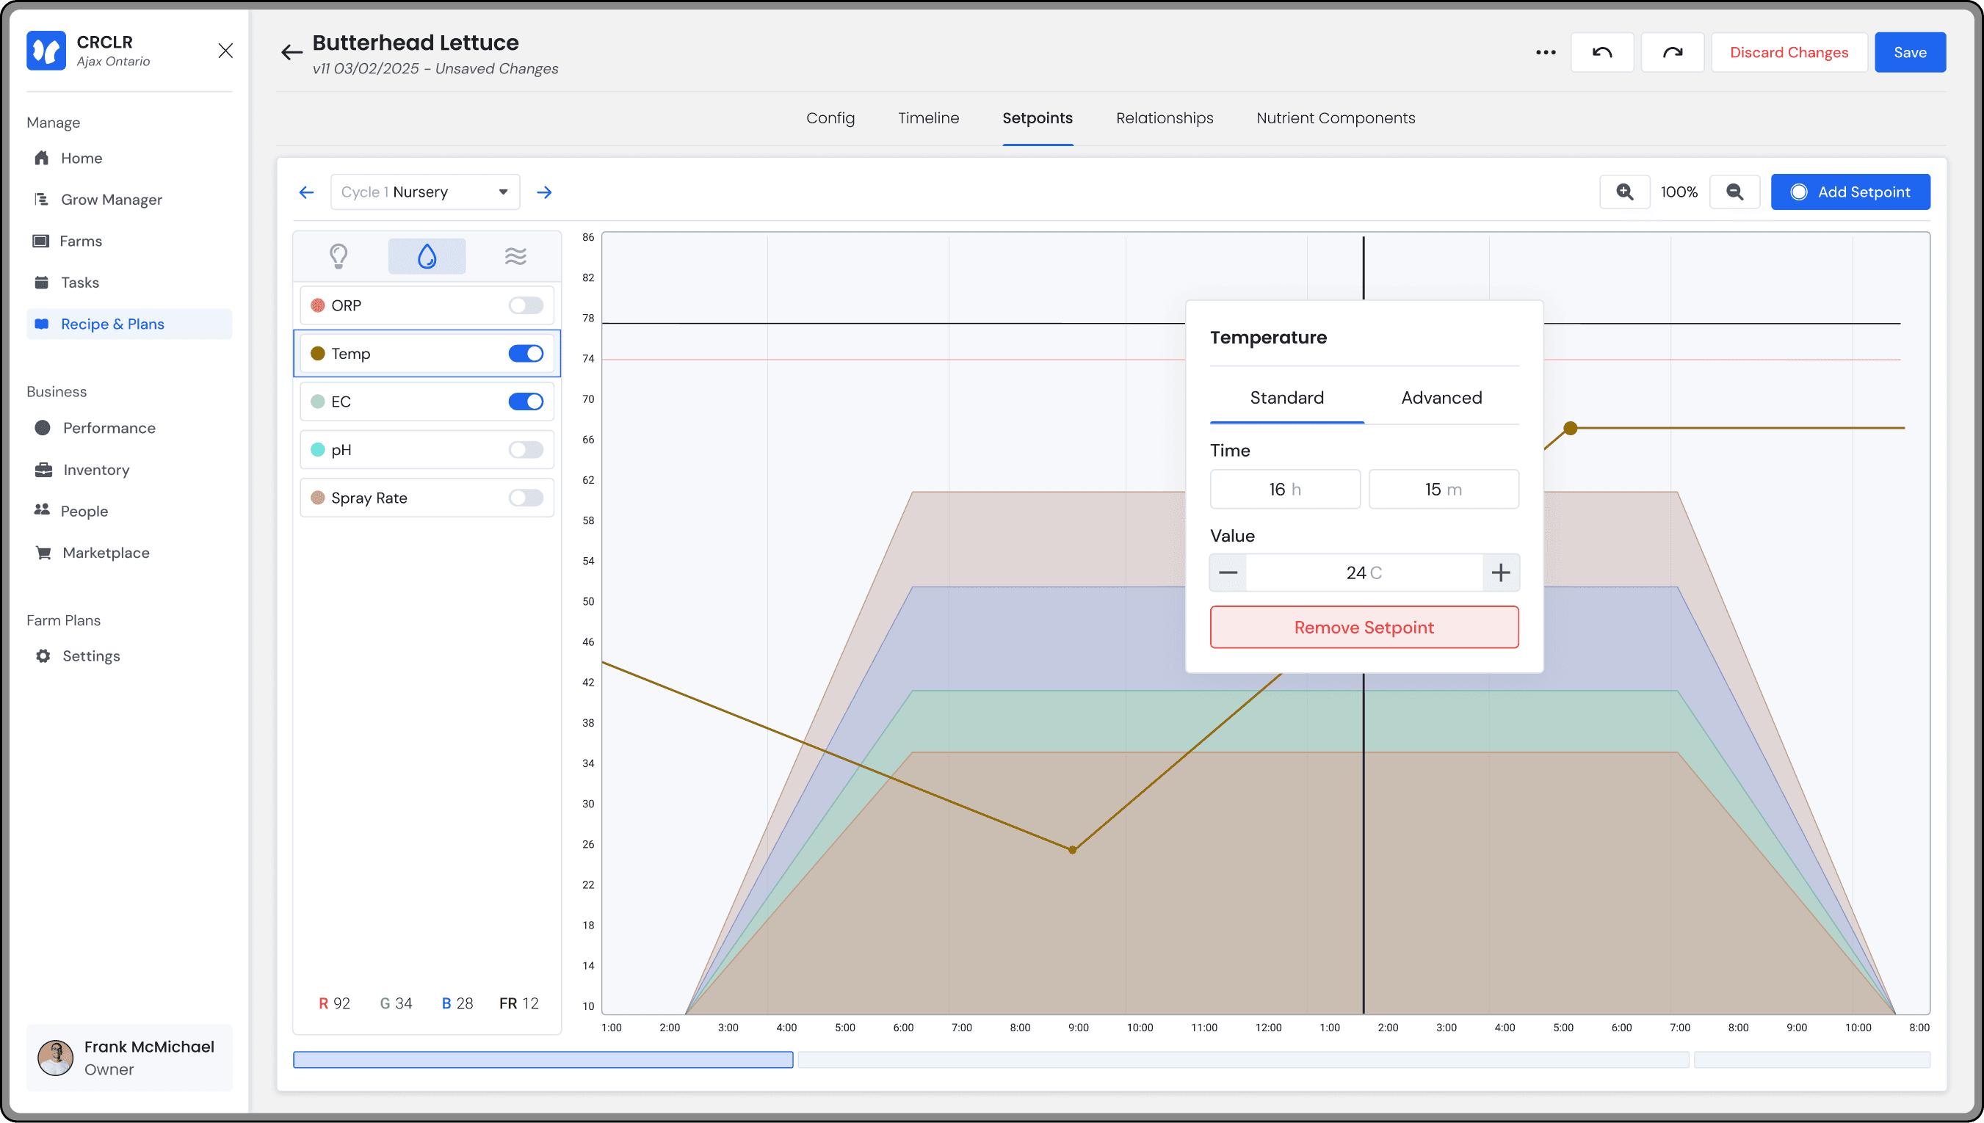The height and width of the screenshot is (1123, 1984).
Task: Enable the ORP toggle
Action: coord(526,305)
